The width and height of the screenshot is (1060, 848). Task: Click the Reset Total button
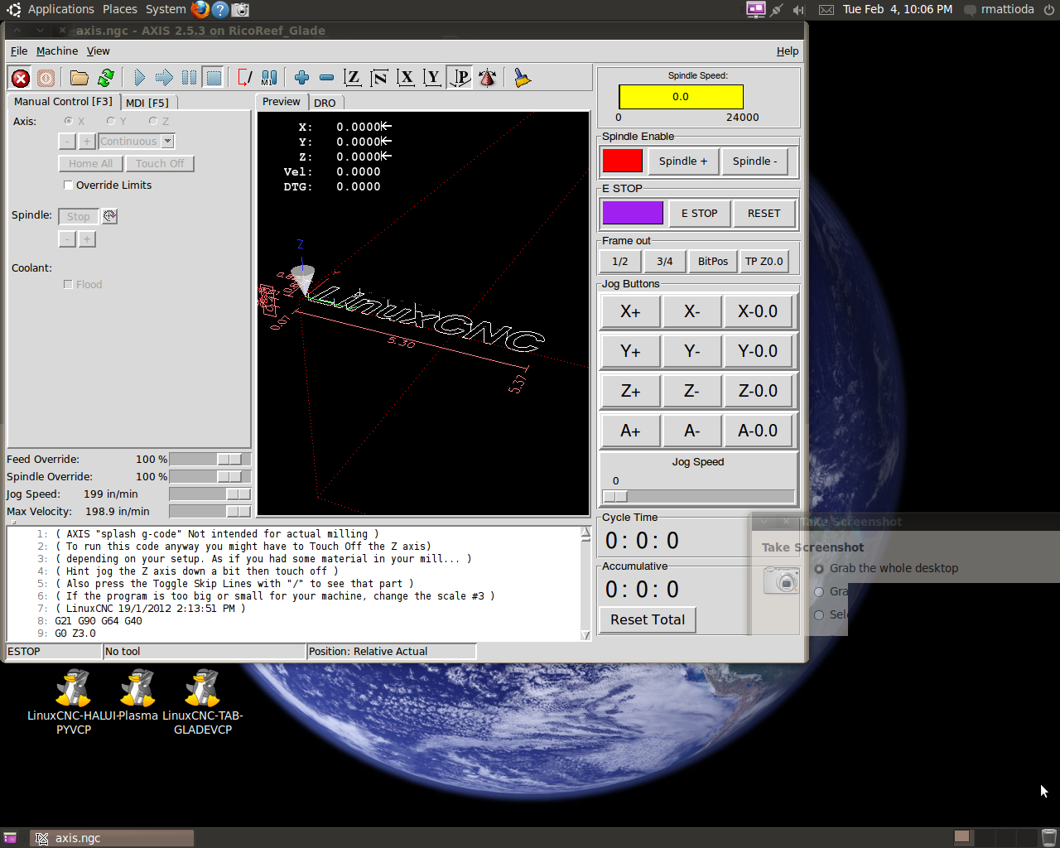pos(648,619)
